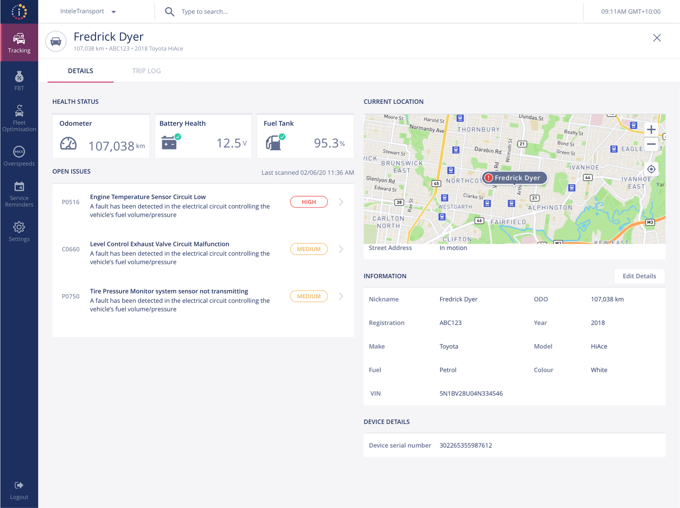Click the Edit Details button
Viewport: 680px width, 508px height.
pyautogui.click(x=639, y=276)
